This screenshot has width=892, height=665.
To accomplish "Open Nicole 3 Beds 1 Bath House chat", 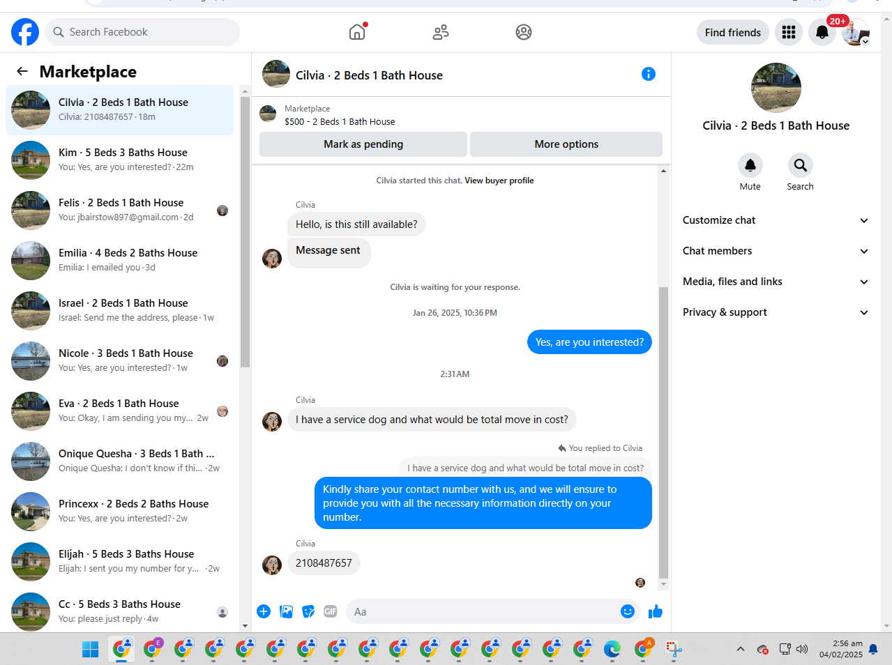I will pyautogui.click(x=119, y=361).
